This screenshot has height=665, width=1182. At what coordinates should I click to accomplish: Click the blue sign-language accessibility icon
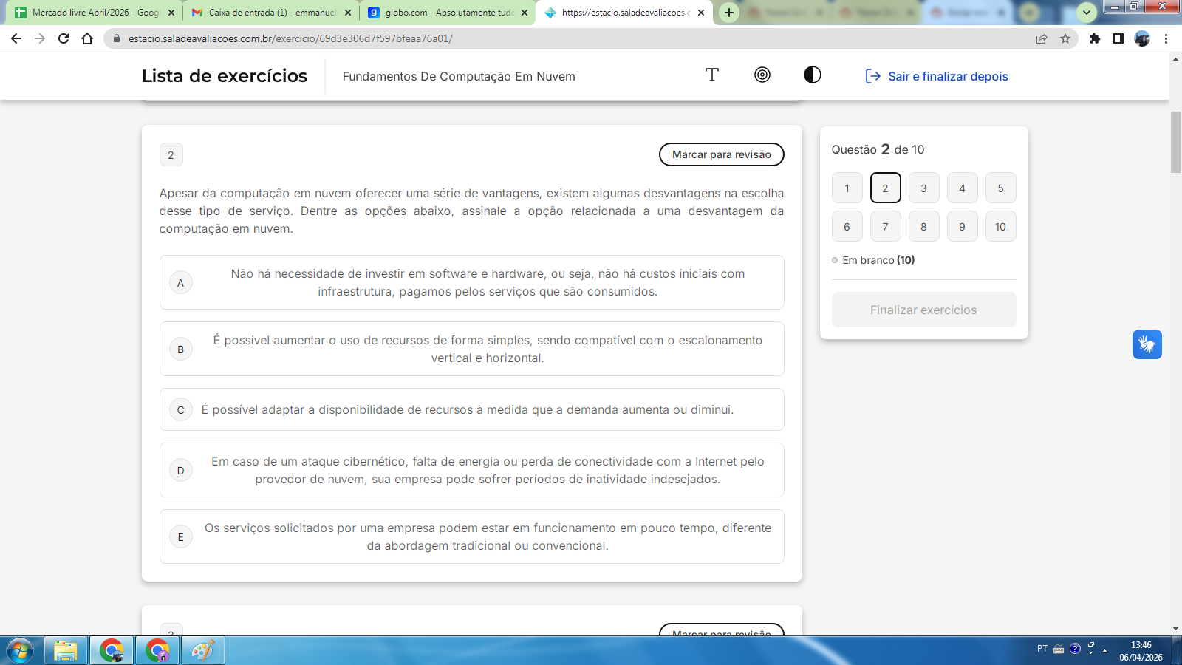tap(1147, 344)
